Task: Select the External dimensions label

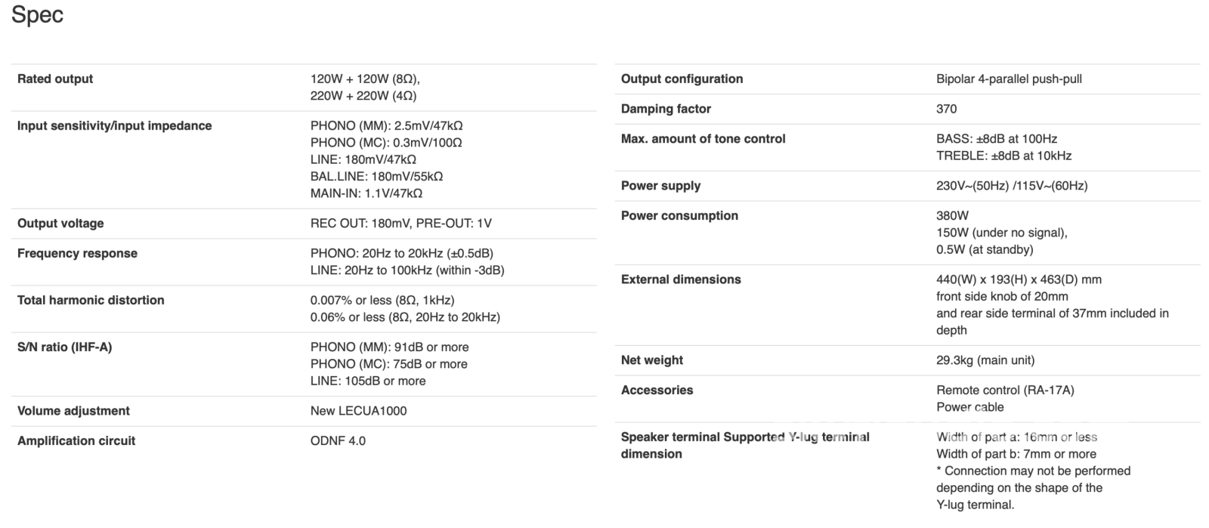Action: (x=681, y=279)
